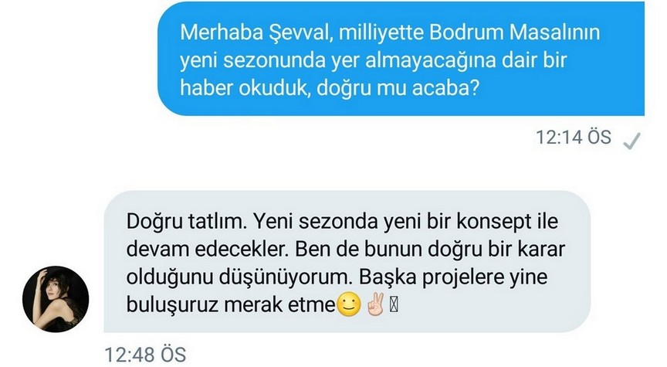This screenshot has height=367, width=667.
Task: Tap the sent message checkmark icon
Action: click(631, 141)
